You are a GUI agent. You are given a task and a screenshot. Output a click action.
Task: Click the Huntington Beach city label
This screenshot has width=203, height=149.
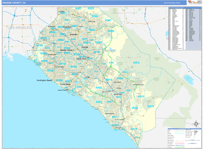coord(45,80)
